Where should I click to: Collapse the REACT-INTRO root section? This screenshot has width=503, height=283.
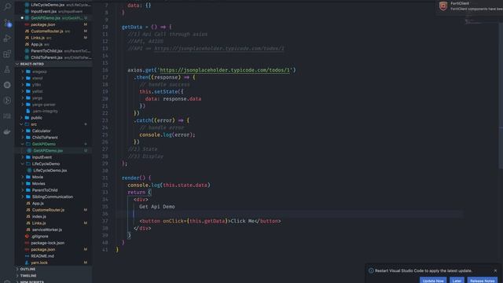click(x=53, y=64)
